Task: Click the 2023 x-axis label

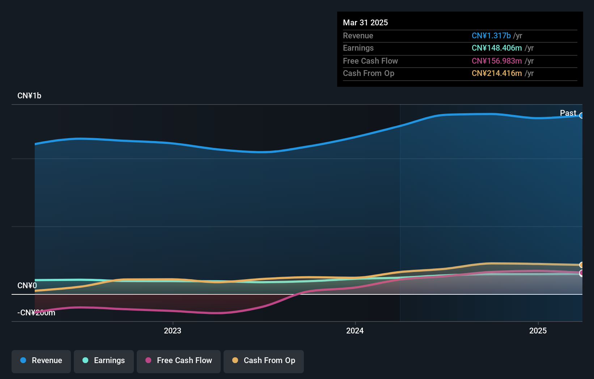Action: pos(173,331)
